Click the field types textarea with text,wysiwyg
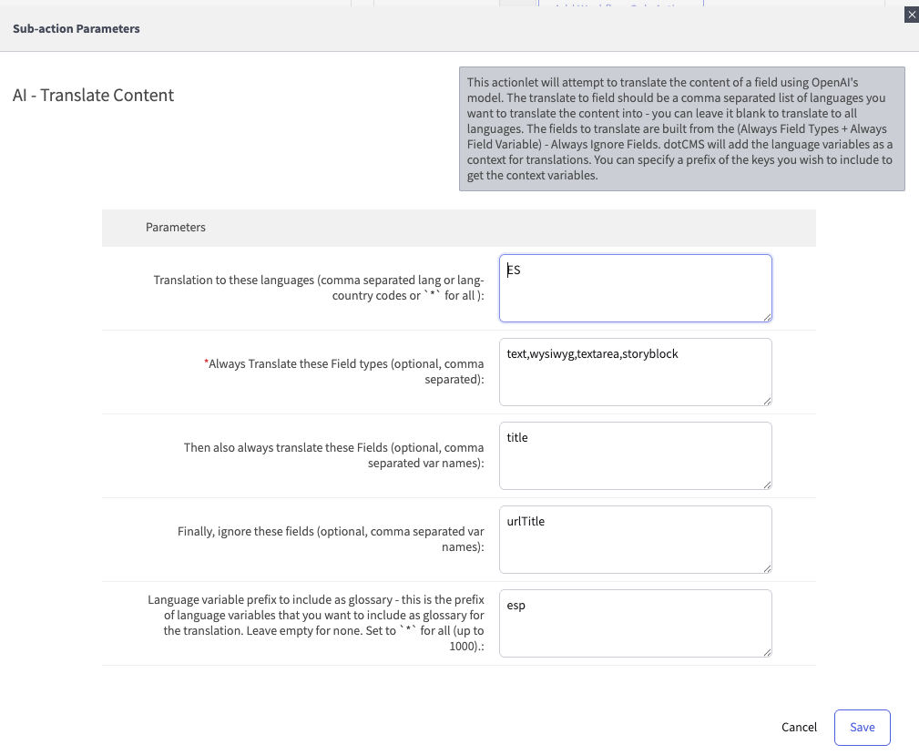This screenshot has height=755, width=919. tap(635, 372)
